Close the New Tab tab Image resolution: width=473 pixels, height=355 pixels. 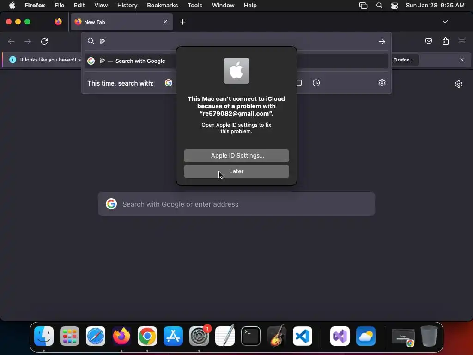pos(165,22)
